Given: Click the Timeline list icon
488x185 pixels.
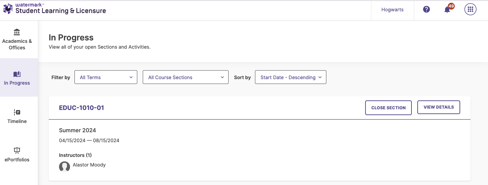Looking at the screenshot, I should click(x=17, y=112).
